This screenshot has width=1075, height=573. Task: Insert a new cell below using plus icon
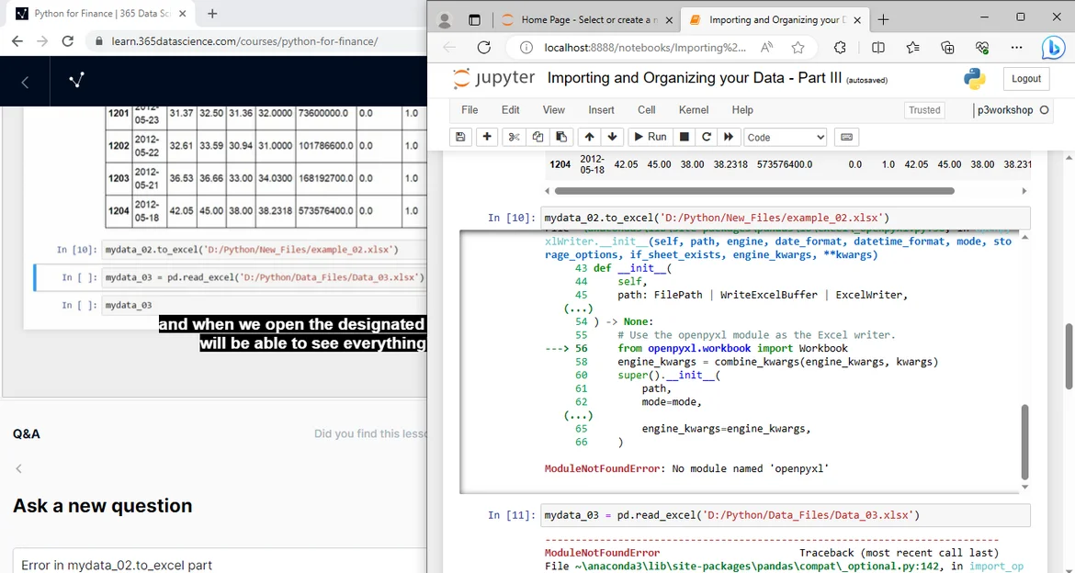click(x=487, y=137)
